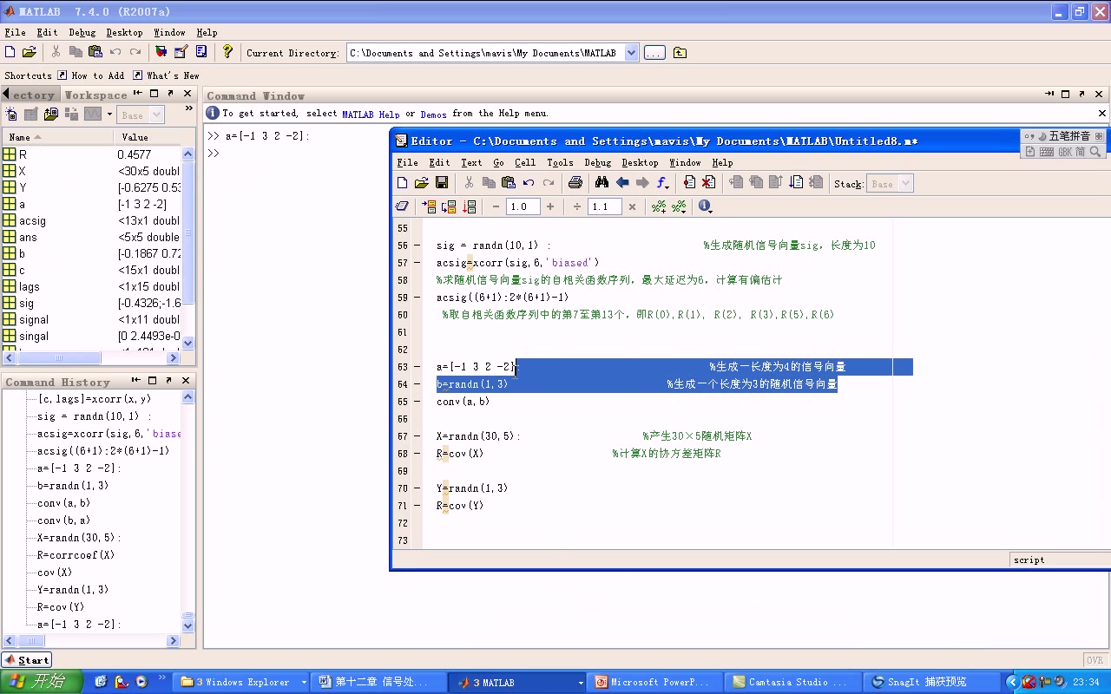The width and height of the screenshot is (1111, 694).
Task: Click Back arrow in Editor toolbar
Action: [x=622, y=182]
